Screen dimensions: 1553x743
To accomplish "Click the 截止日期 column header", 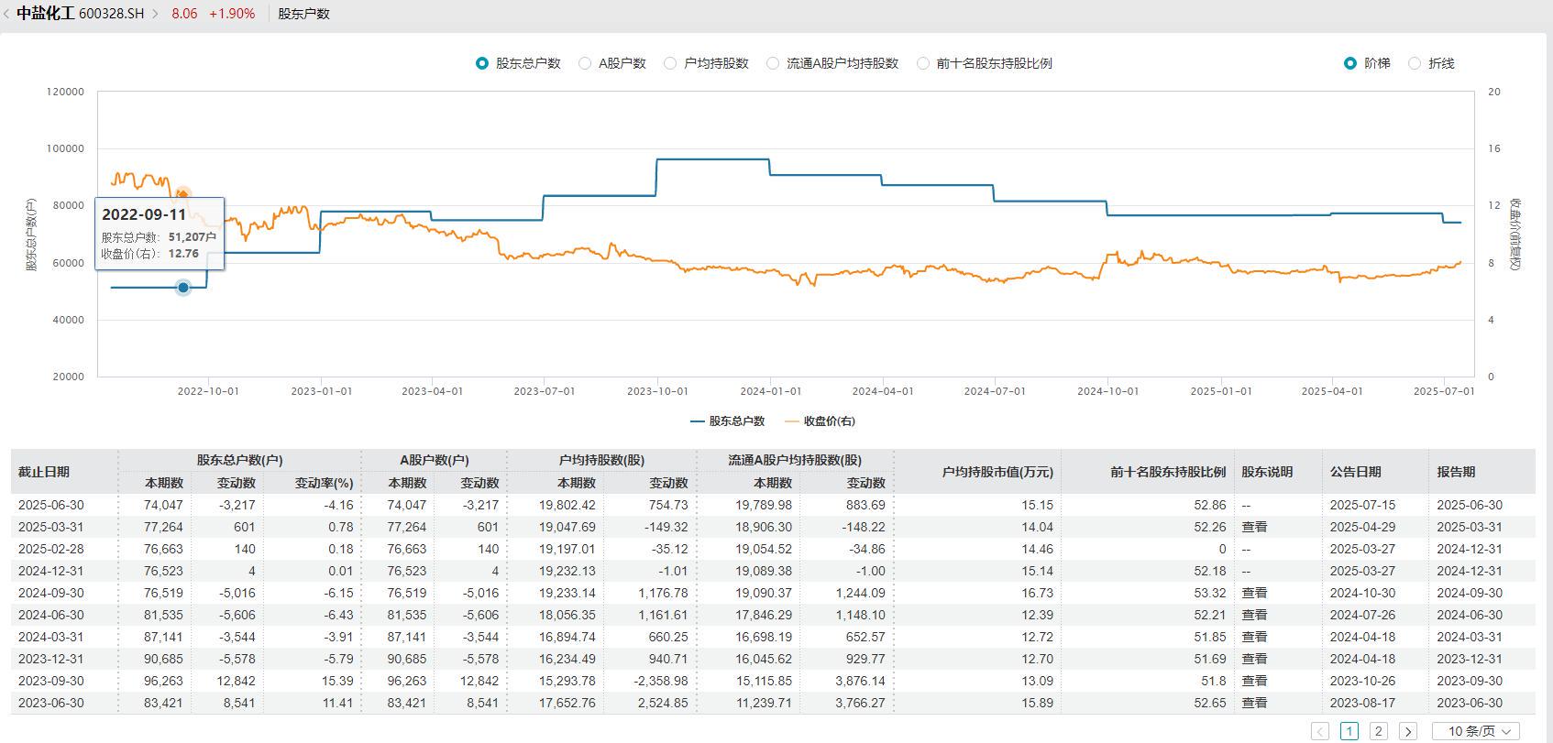I will tap(44, 472).
